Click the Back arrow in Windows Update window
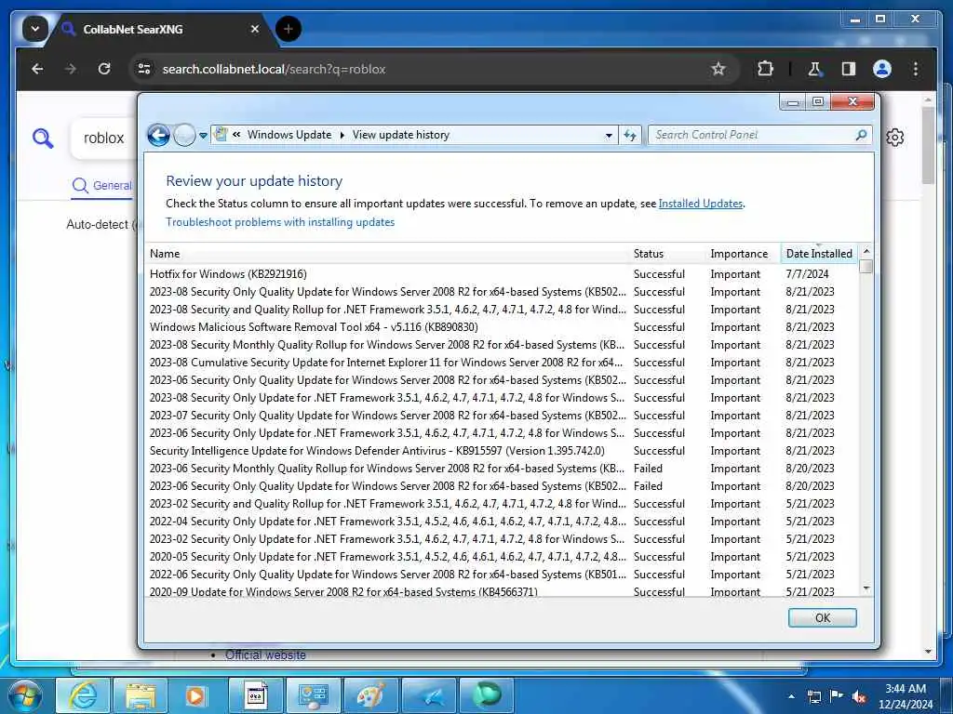This screenshot has width=953, height=714. coord(158,135)
